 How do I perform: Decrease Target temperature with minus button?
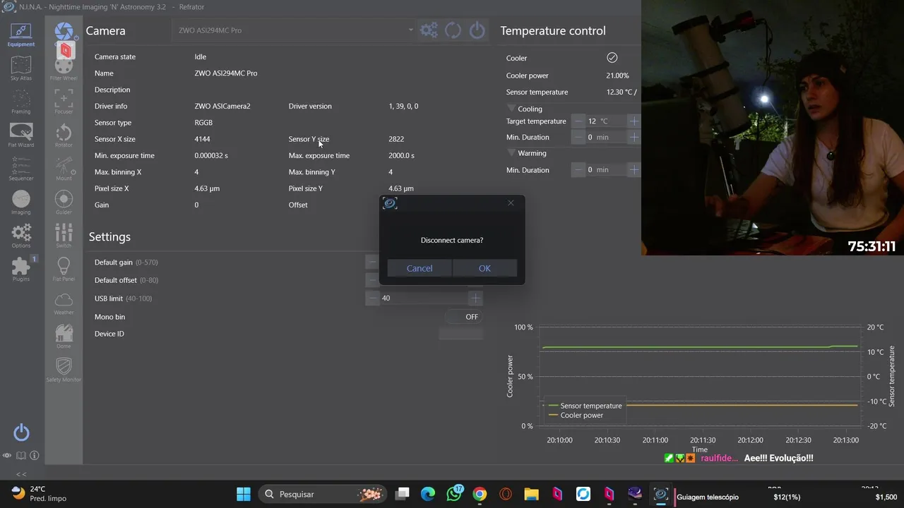click(x=578, y=121)
